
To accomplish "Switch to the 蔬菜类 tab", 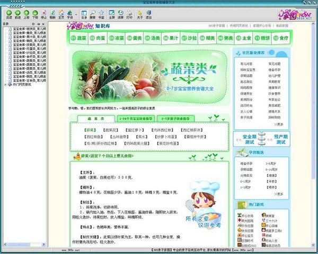I will (x=96, y=119).
